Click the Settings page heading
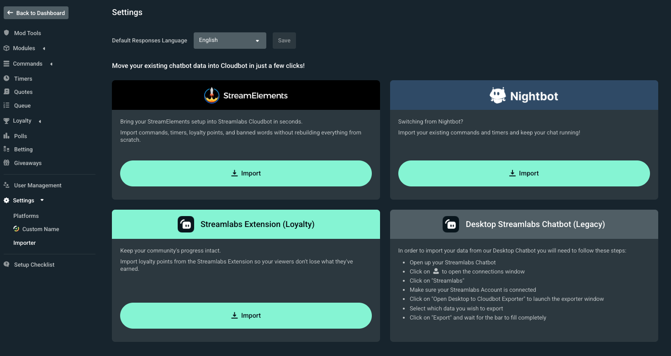This screenshot has width=671, height=356. pyautogui.click(x=127, y=12)
